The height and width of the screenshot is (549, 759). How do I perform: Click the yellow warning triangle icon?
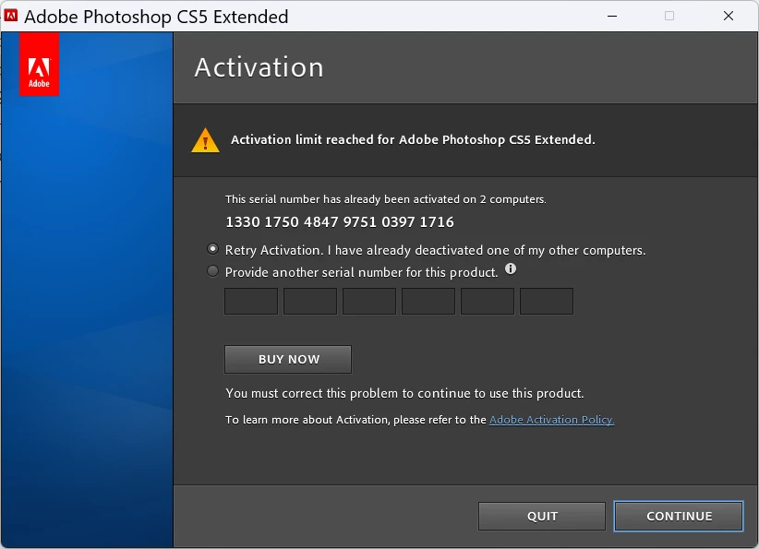click(205, 140)
